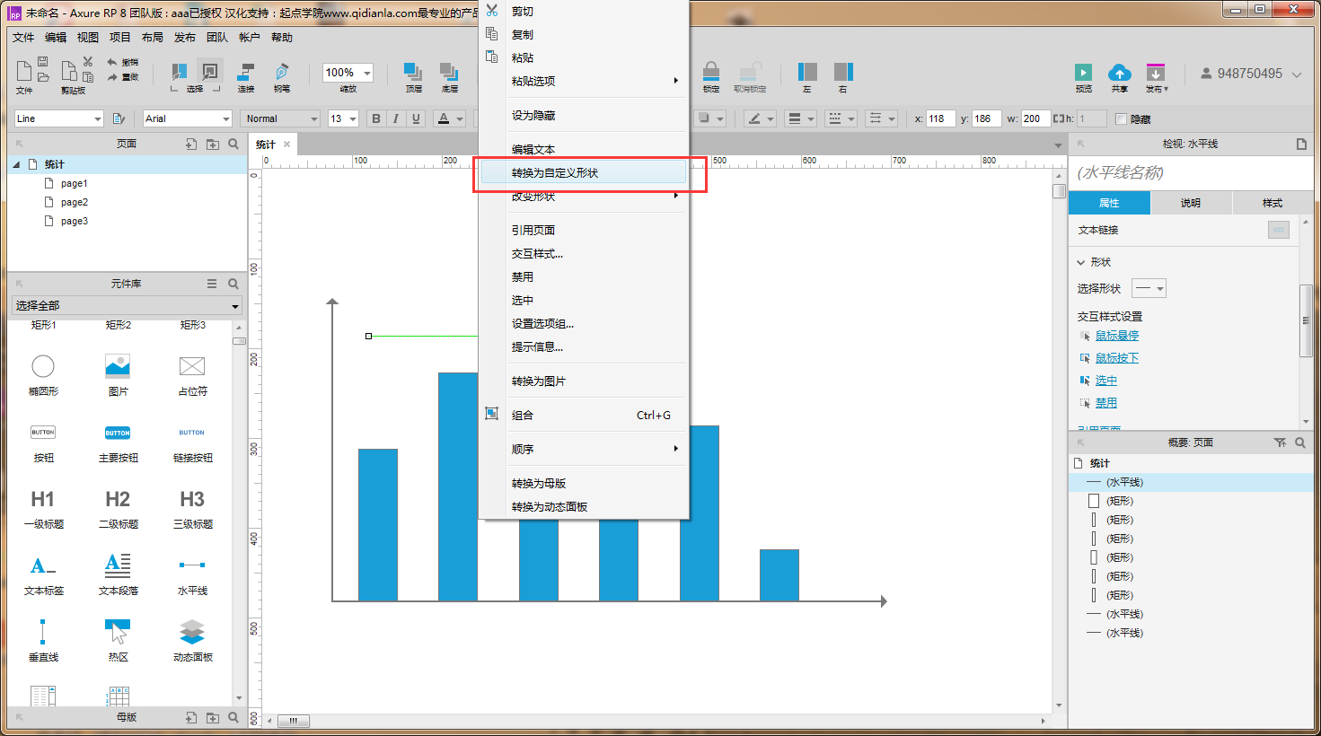Screen dimensions: 1321x736
Task: Click the search icon in pages panel
Action: pyautogui.click(x=233, y=144)
